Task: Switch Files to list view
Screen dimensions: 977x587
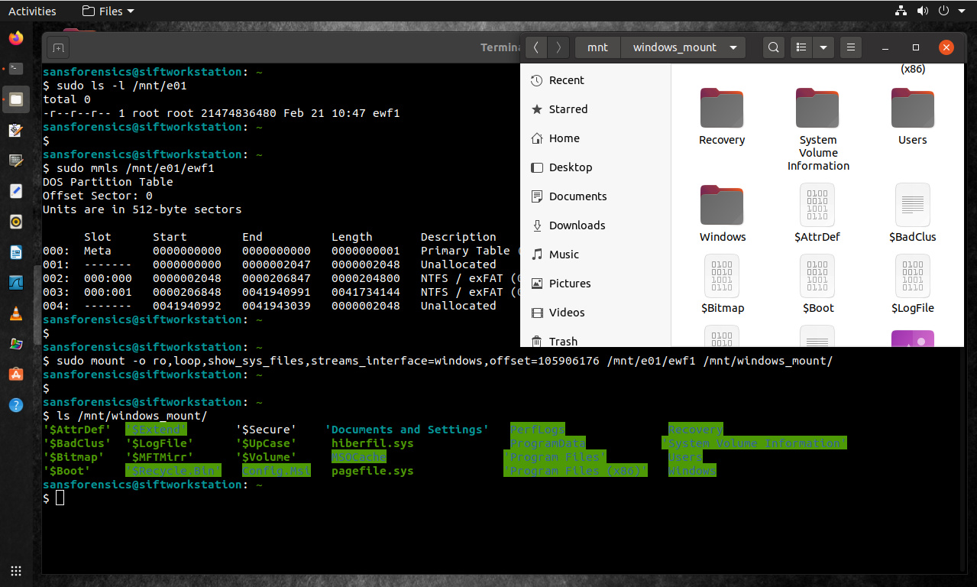Action: click(801, 47)
